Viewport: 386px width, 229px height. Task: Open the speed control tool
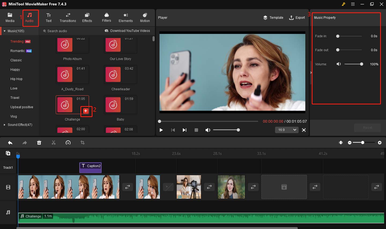coord(68,143)
